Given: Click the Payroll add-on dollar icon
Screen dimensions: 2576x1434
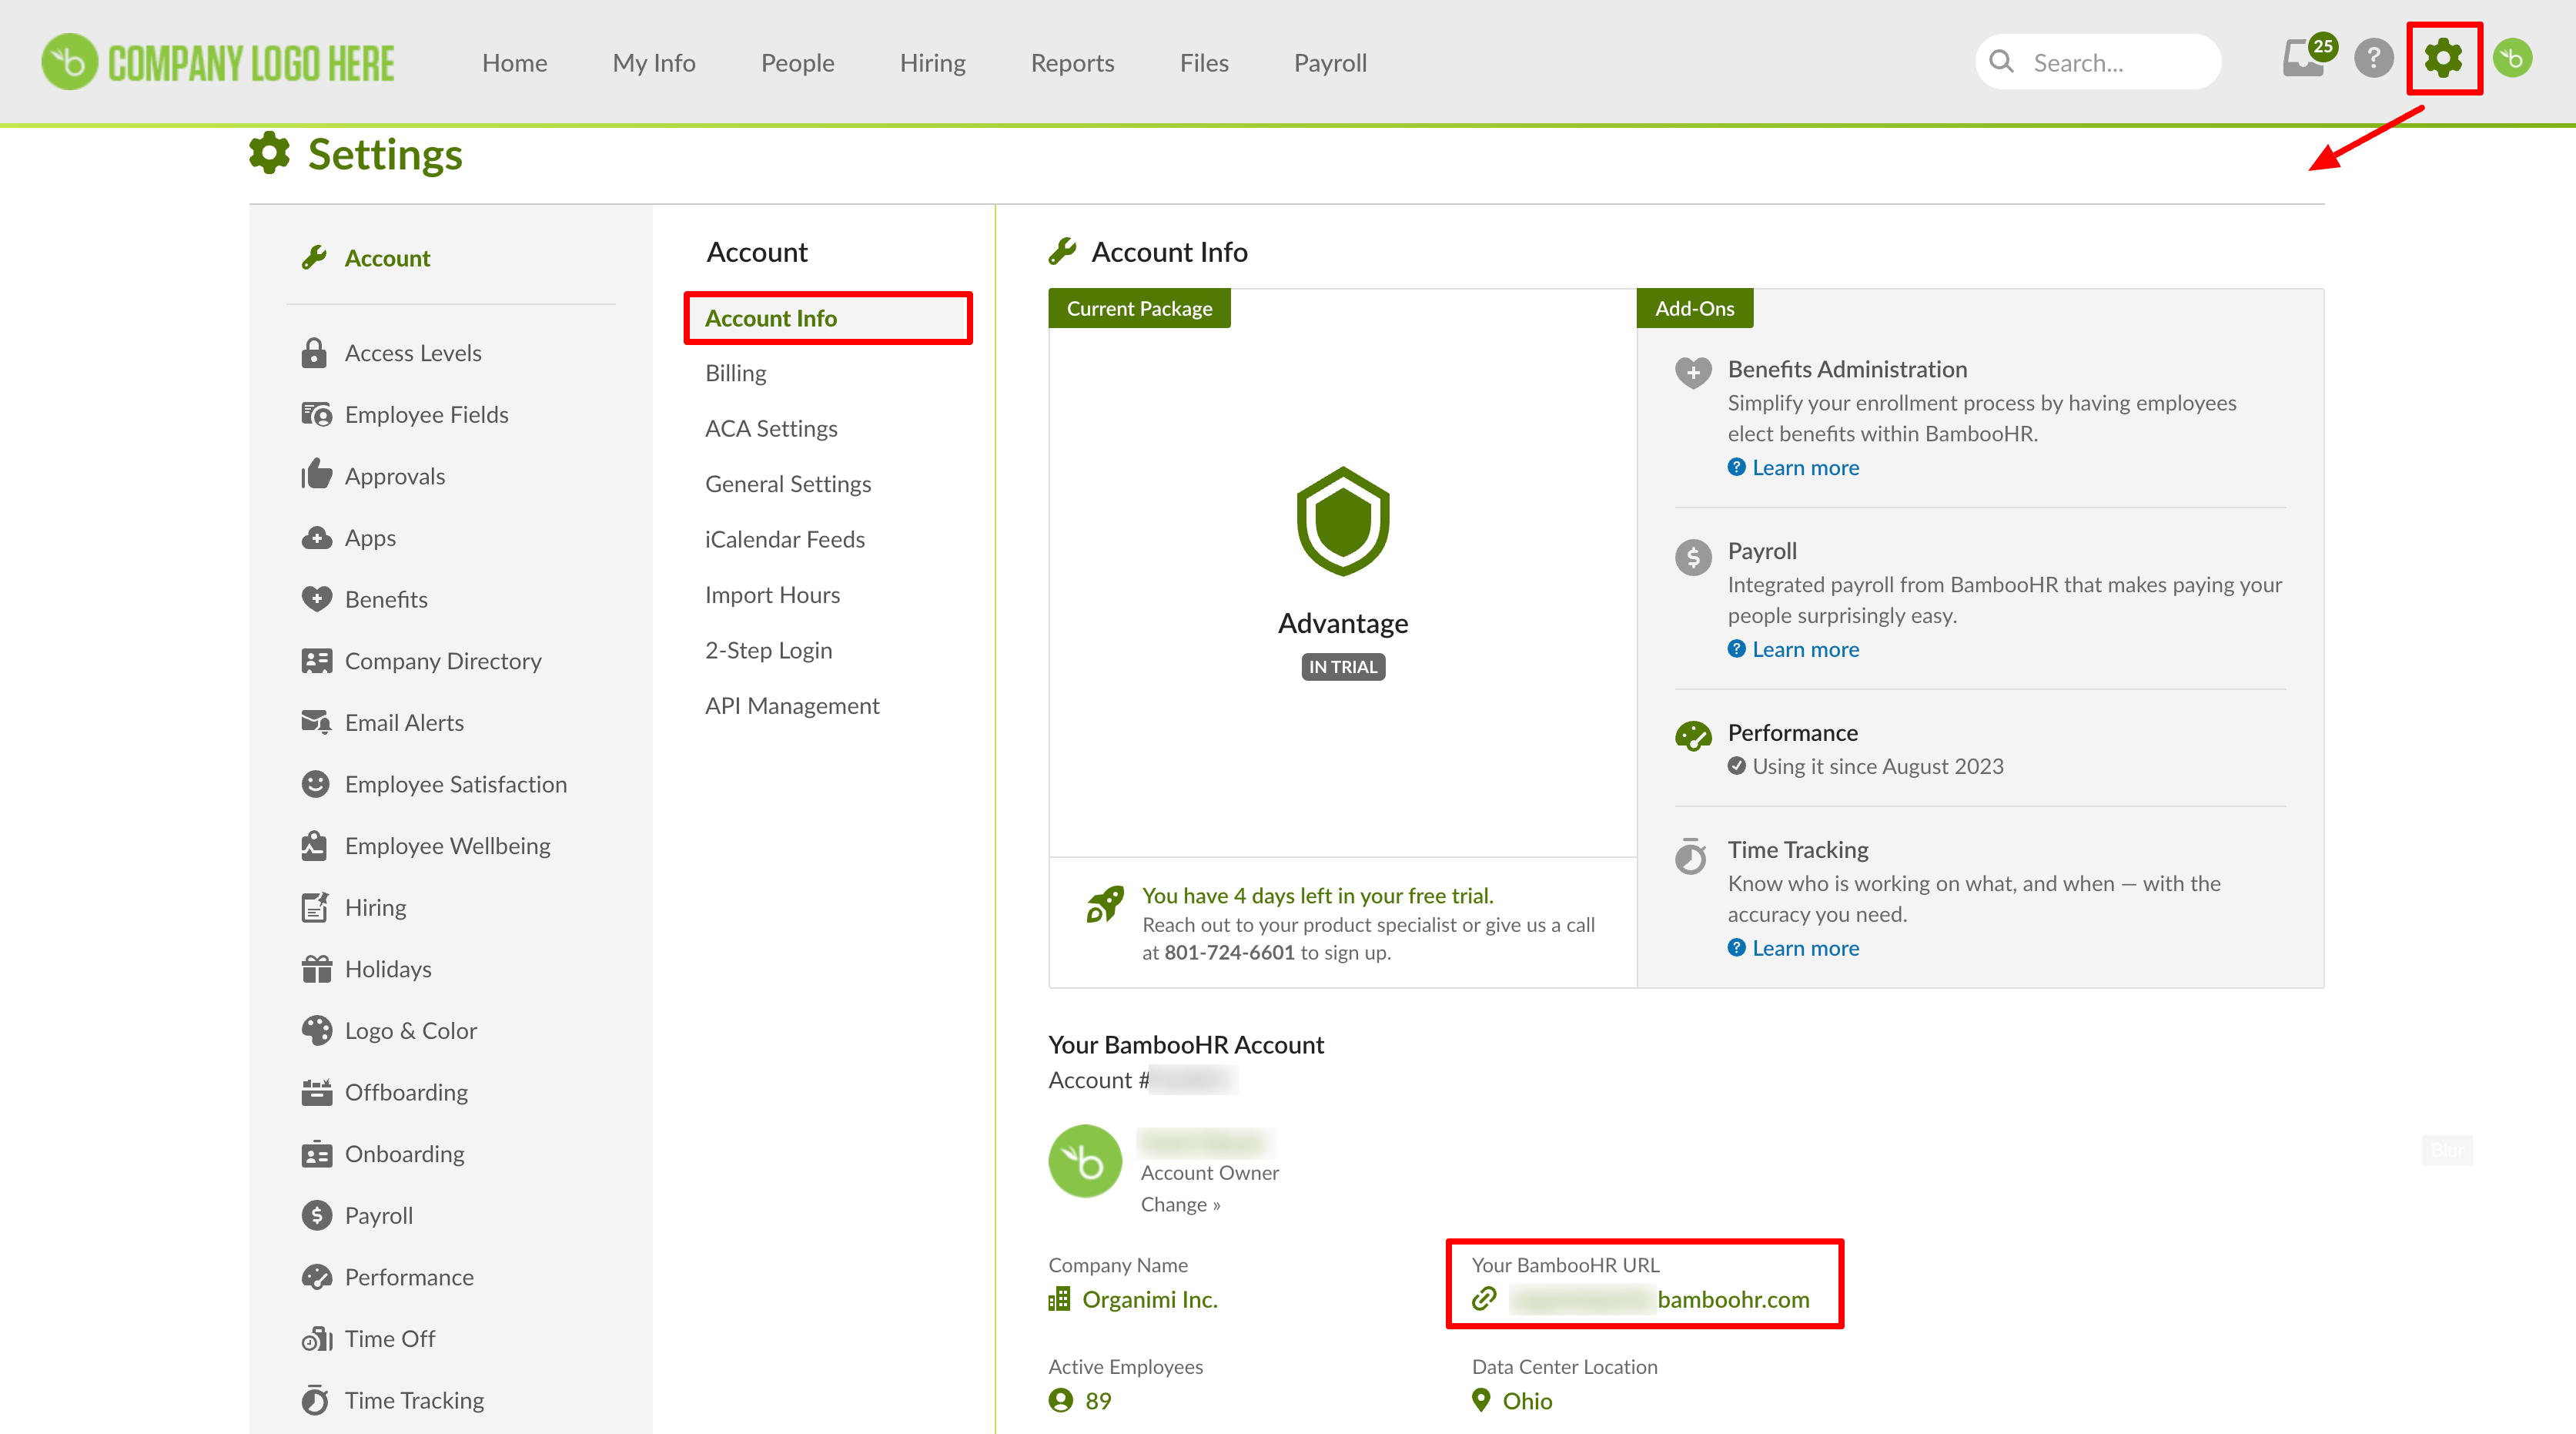Looking at the screenshot, I should click(1692, 557).
